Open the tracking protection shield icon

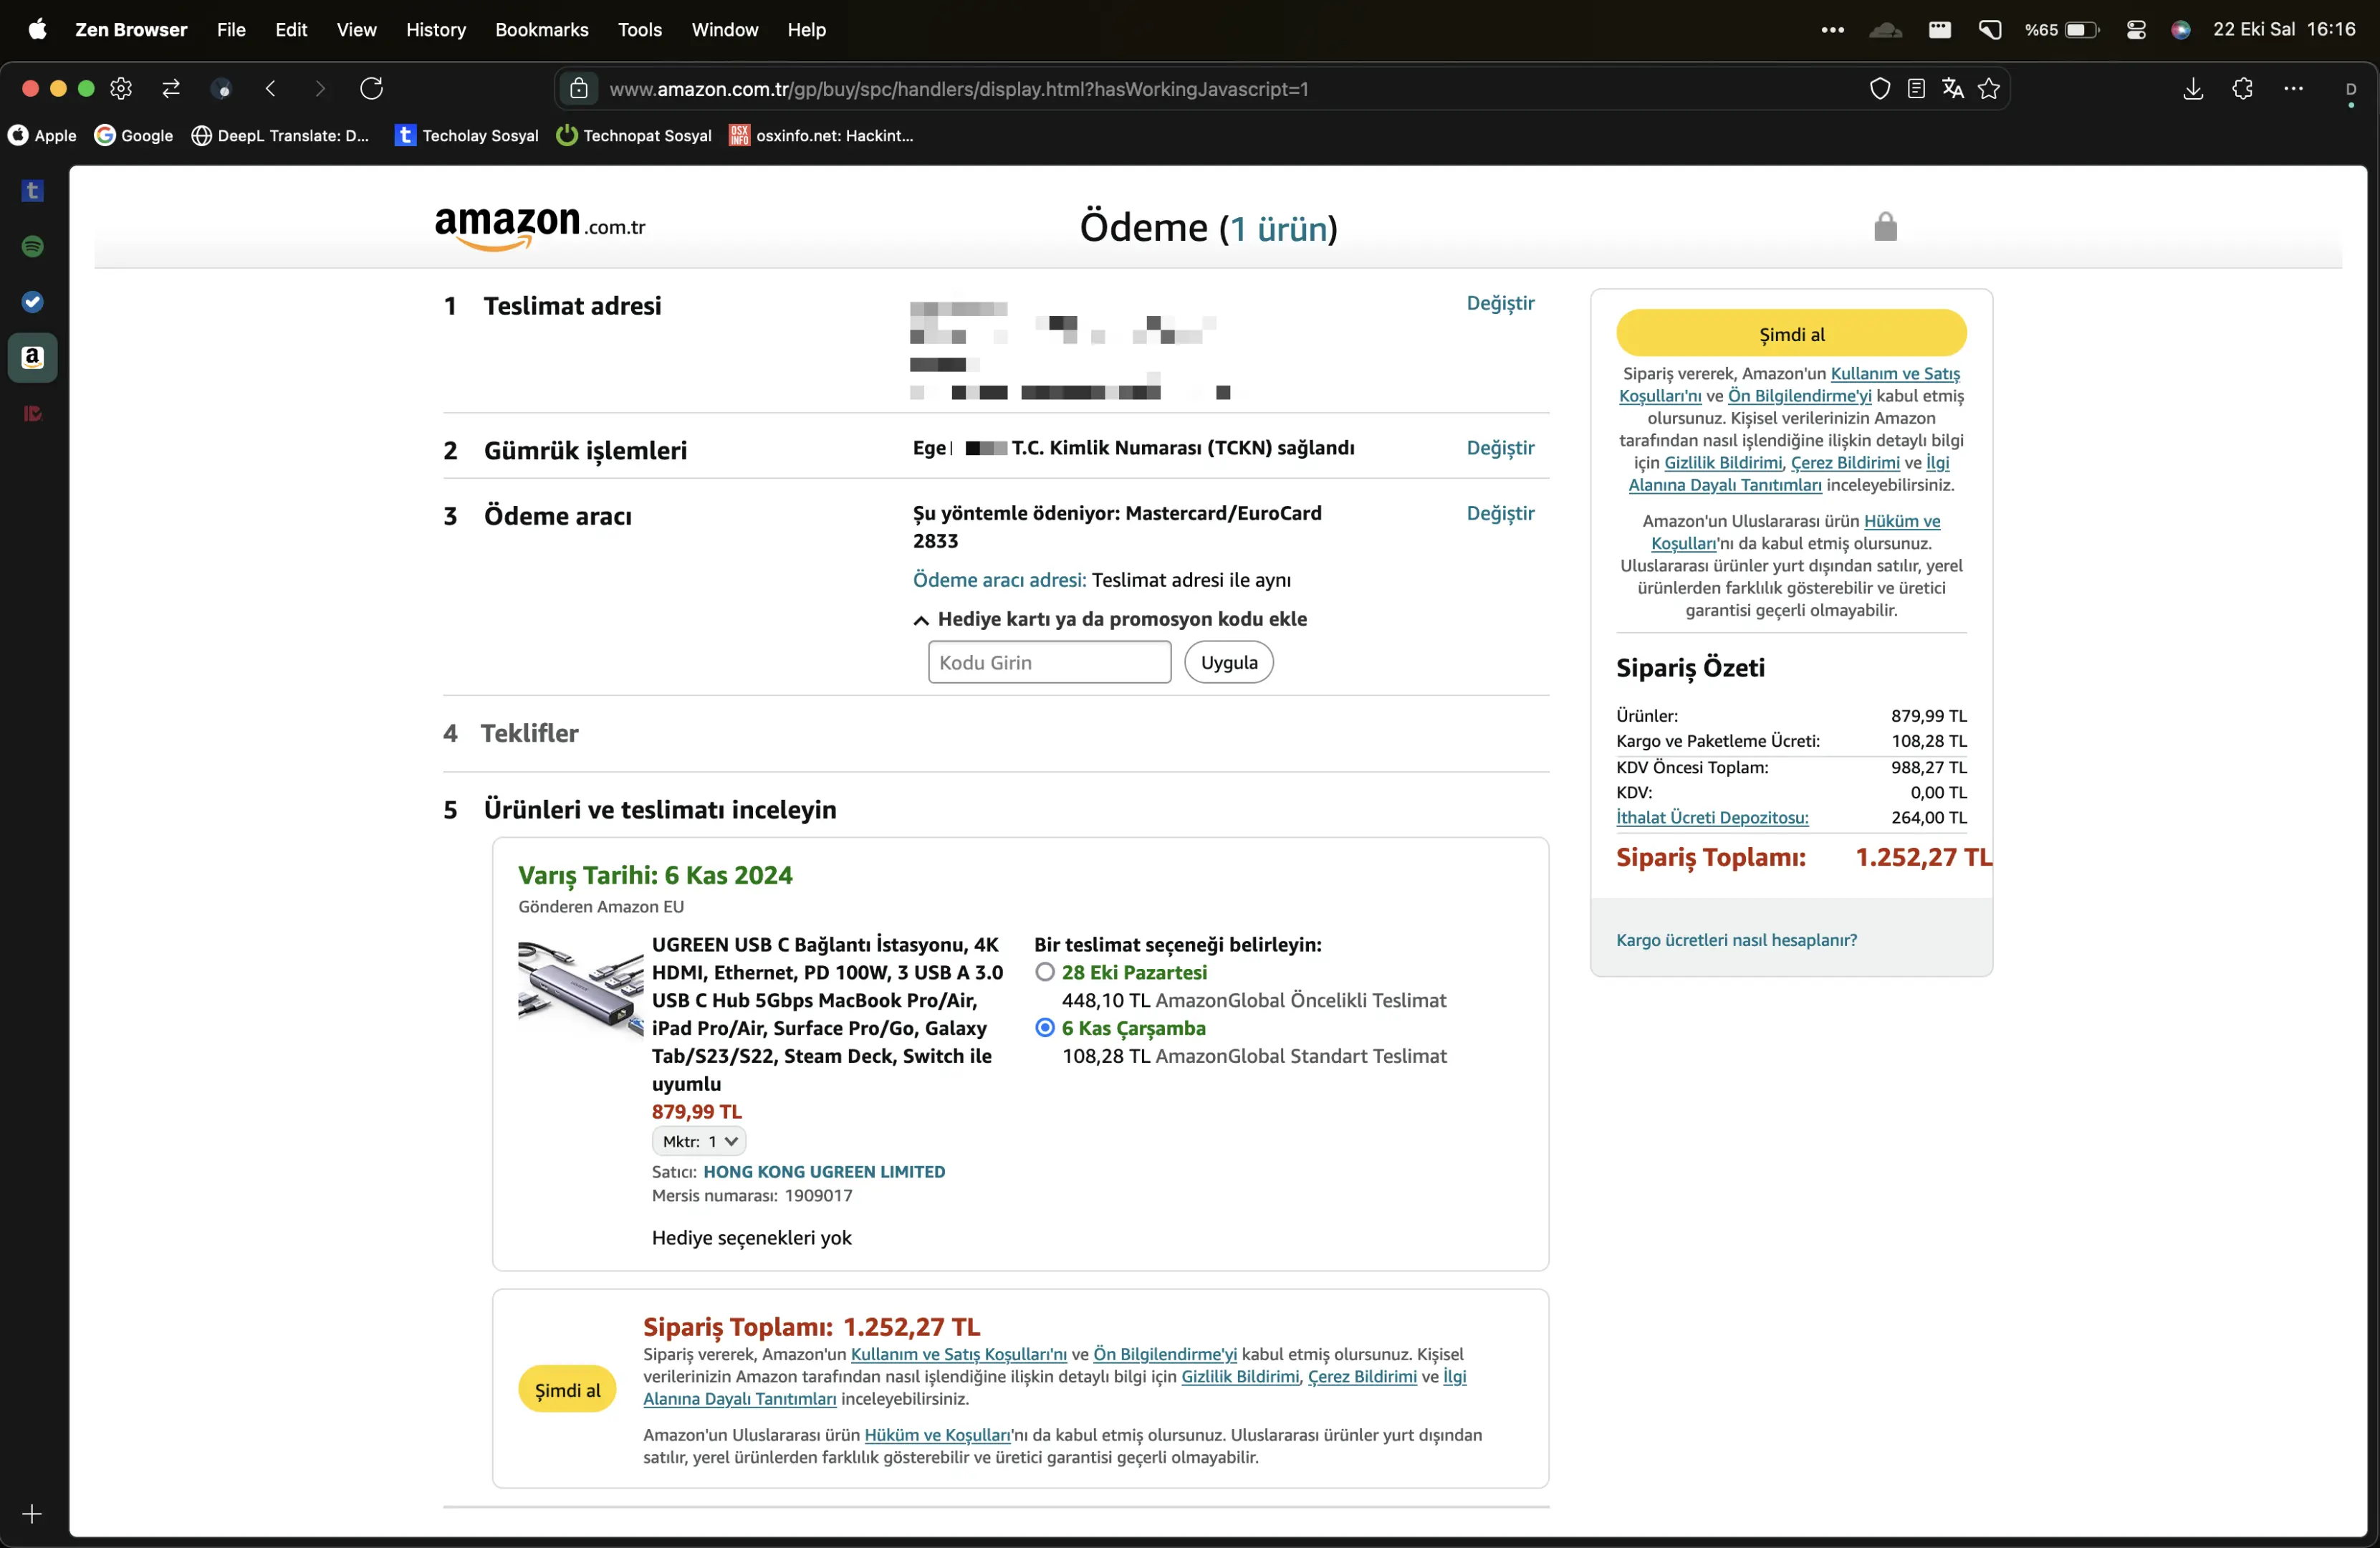pyautogui.click(x=1880, y=89)
